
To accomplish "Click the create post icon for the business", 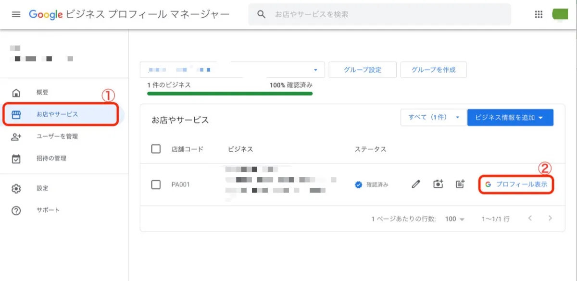I will click(460, 183).
